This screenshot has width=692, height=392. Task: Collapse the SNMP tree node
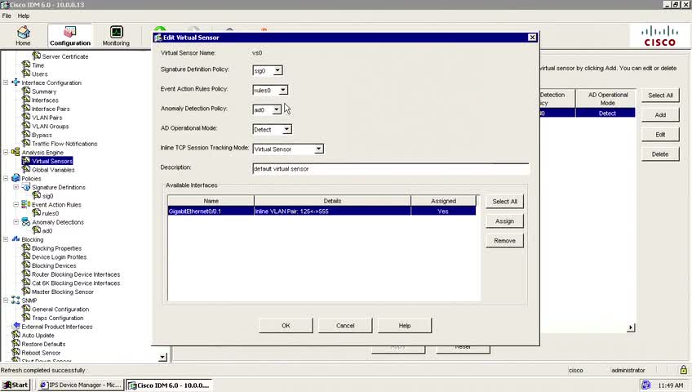pos(6,301)
